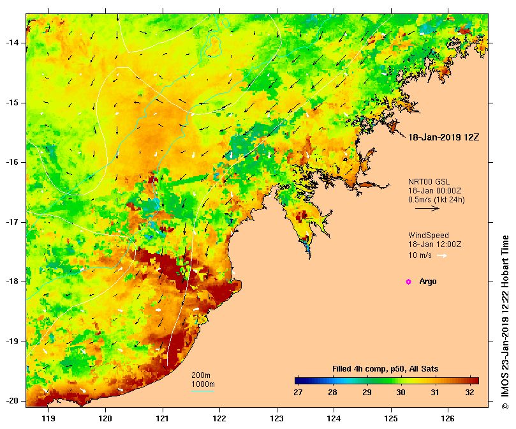
Task: Click the dark red end of colorbar
Action: [x=475, y=381]
